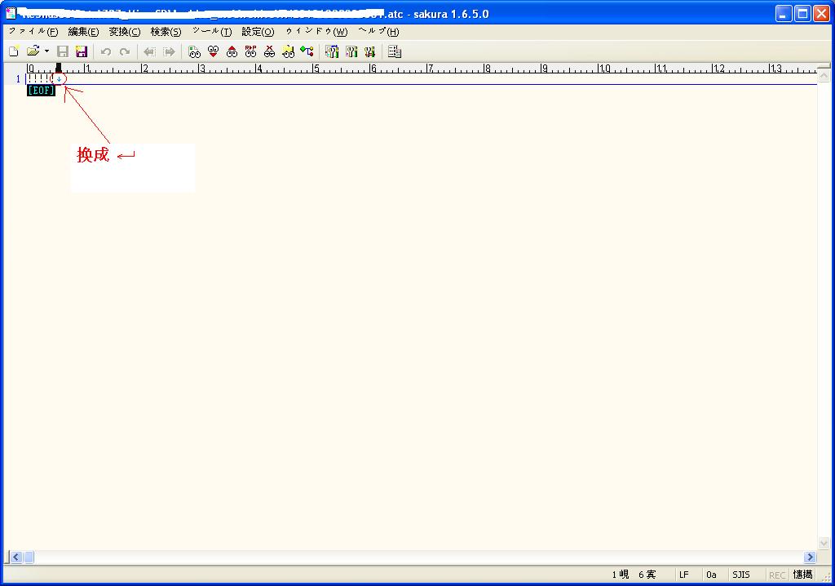Click the column ruler above the text
Viewport: 835px width, 586px height.
[x=422, y=68]
